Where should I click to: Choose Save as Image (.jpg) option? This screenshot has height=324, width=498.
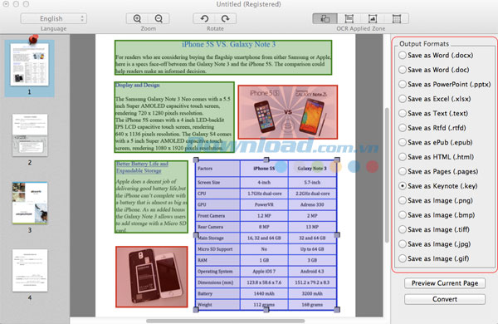[434, 244]
